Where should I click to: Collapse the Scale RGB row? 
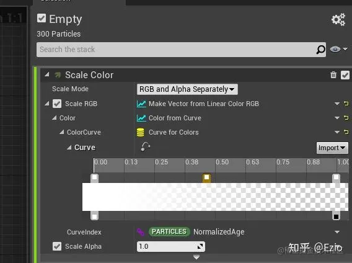pos(47,104)
